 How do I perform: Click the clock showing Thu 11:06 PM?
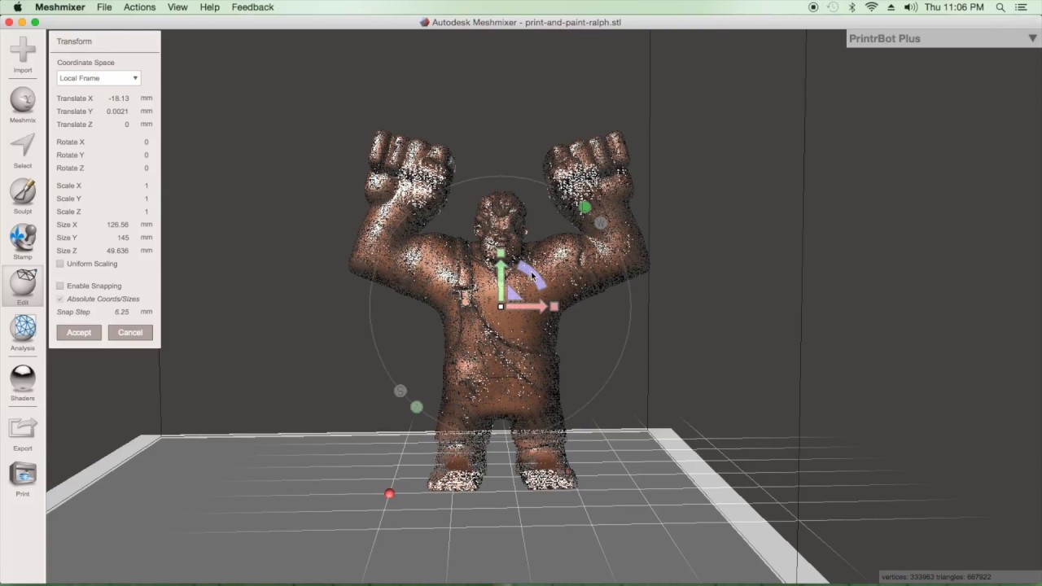954,7
